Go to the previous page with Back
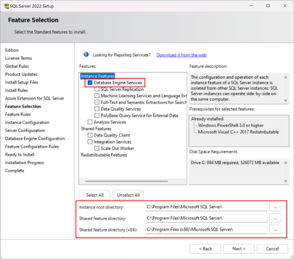 pos(205,249)
